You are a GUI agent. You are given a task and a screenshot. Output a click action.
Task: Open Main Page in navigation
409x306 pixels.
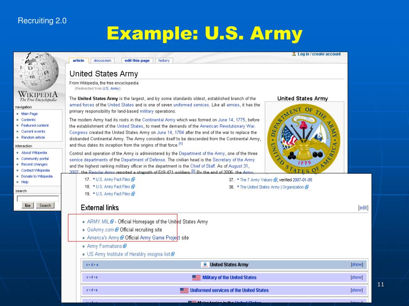coord(30,114)
